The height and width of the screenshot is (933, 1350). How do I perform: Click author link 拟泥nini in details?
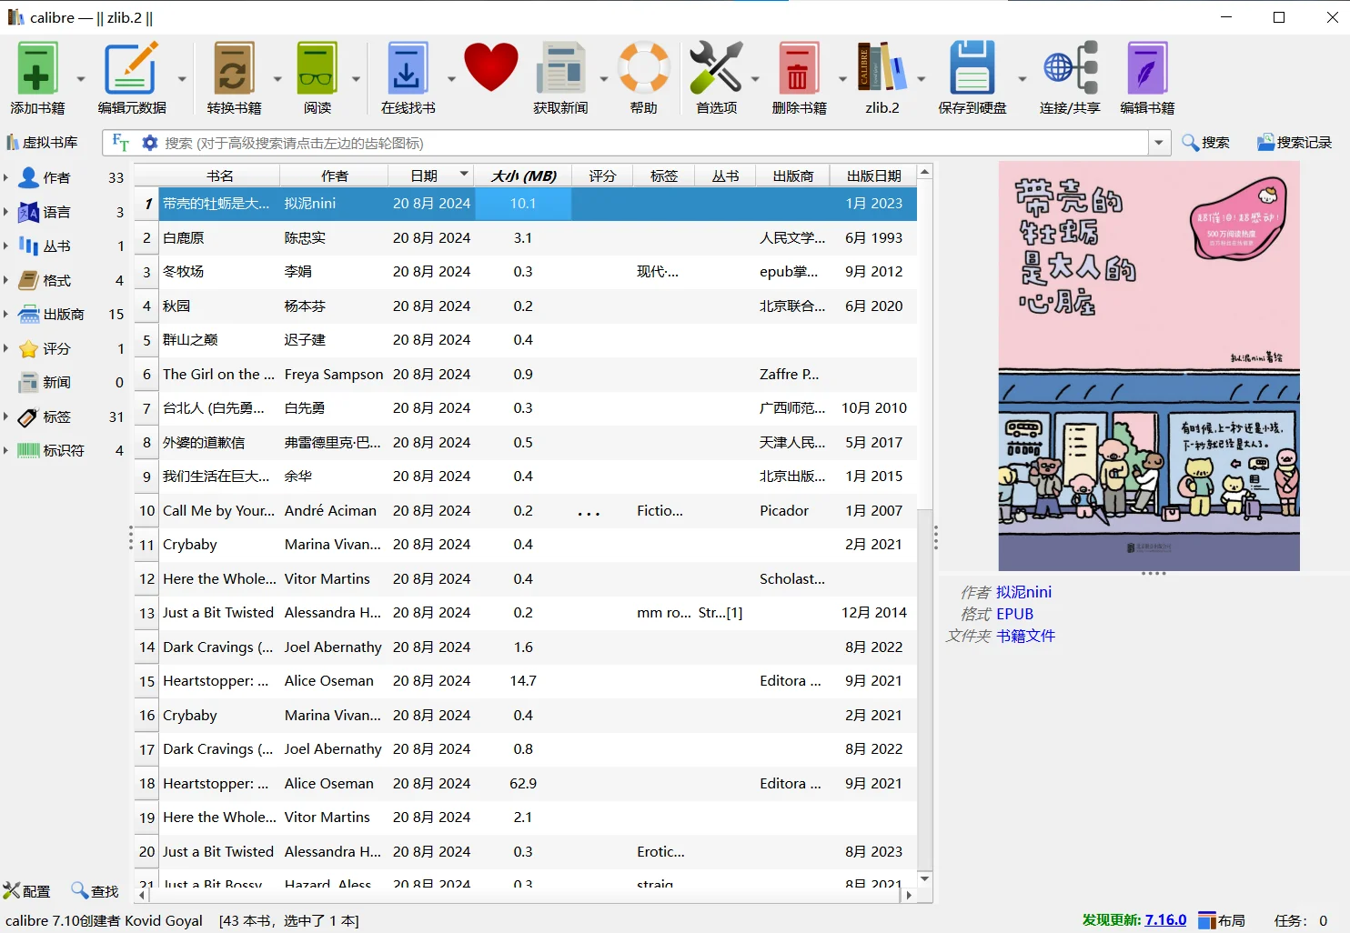[x=1023, y=592]
